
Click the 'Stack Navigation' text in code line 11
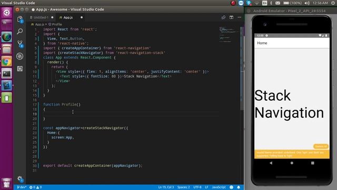[x=141, y=76]
